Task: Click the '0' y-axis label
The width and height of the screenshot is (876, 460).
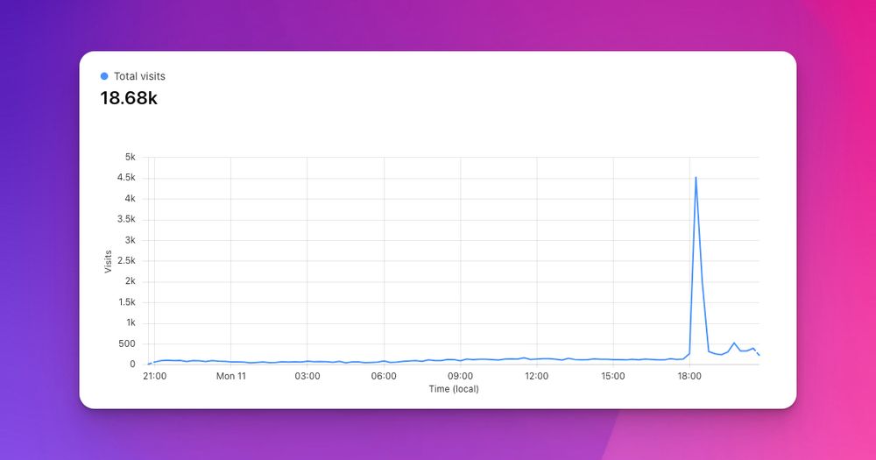Action: (x=132, y=364)
